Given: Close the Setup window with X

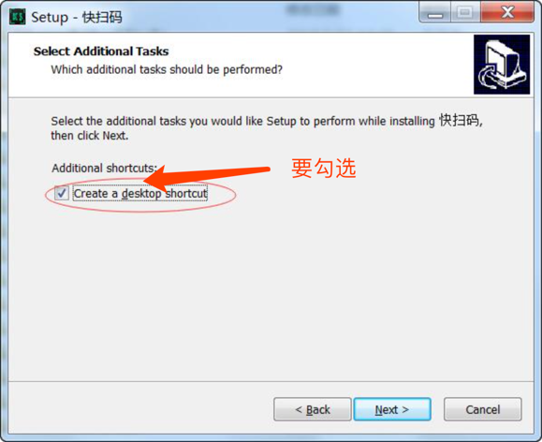Looking at the screenshot, I should [507, 13].
